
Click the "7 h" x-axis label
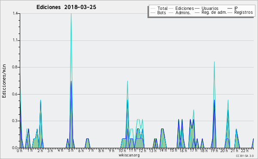click(x=91, y=150)
